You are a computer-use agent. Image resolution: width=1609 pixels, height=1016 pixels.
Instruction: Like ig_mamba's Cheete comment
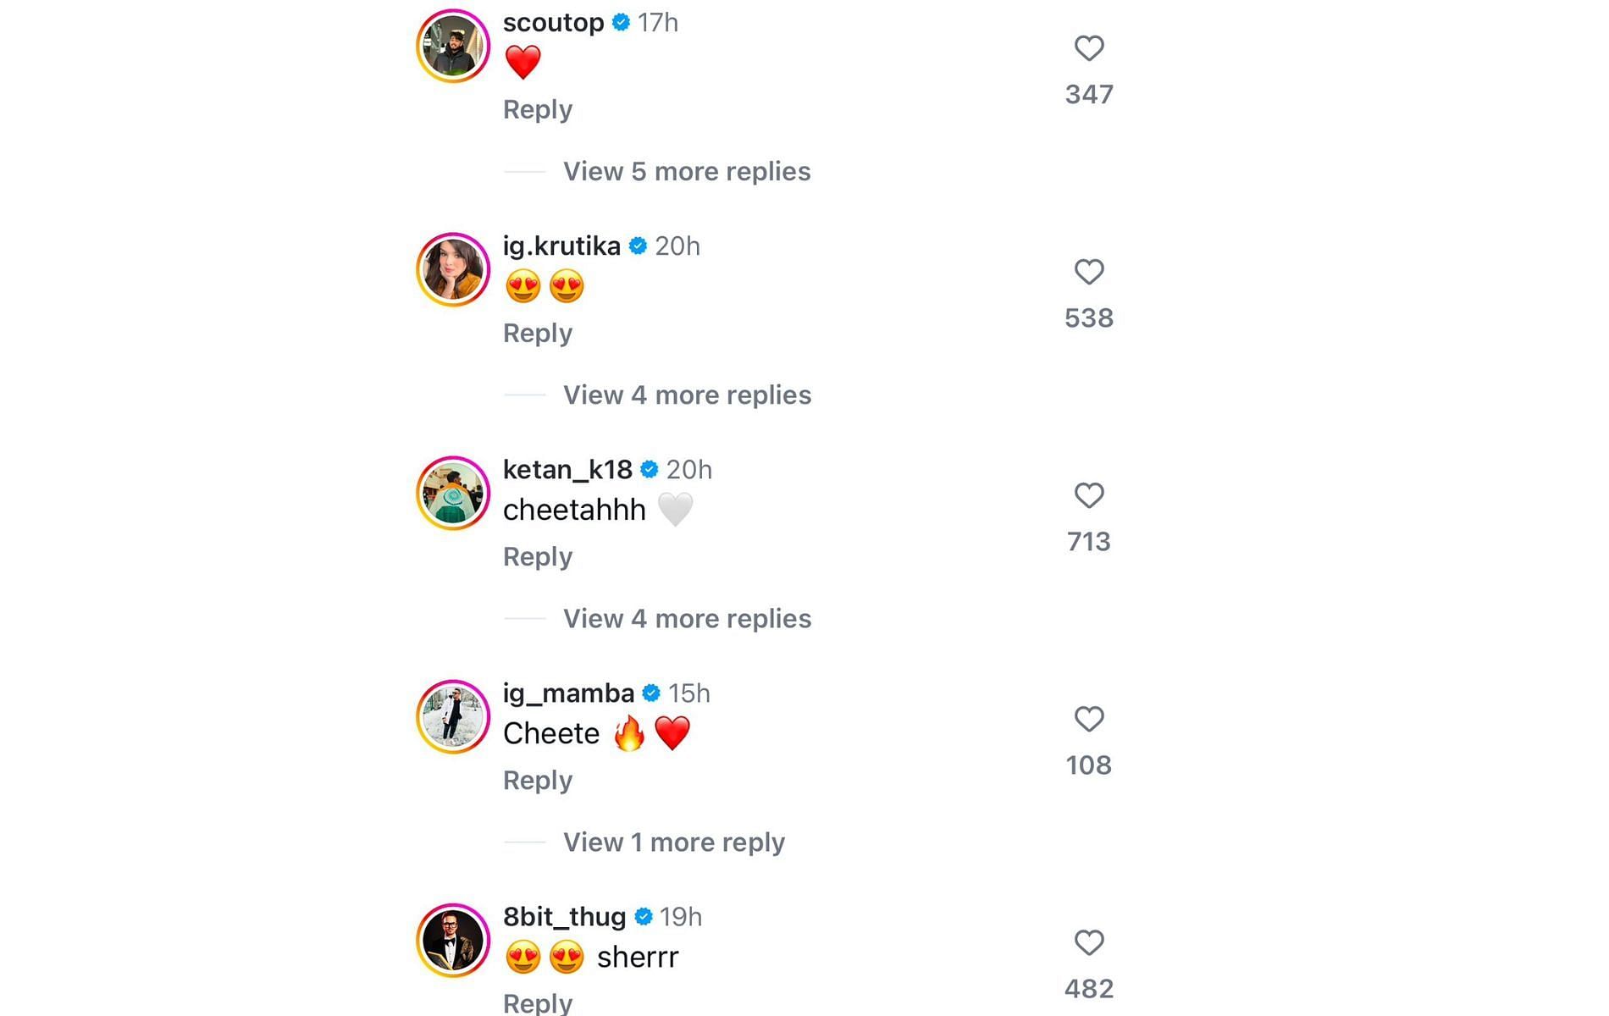point(1089,719)
